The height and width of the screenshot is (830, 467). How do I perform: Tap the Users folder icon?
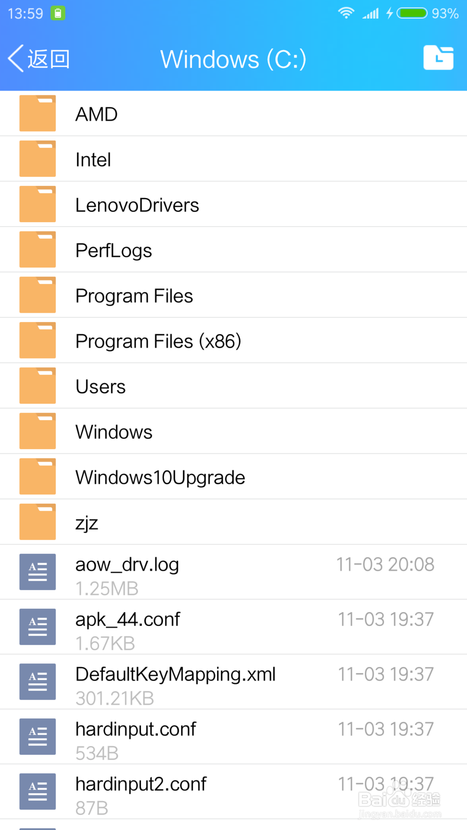click(37, 386)
